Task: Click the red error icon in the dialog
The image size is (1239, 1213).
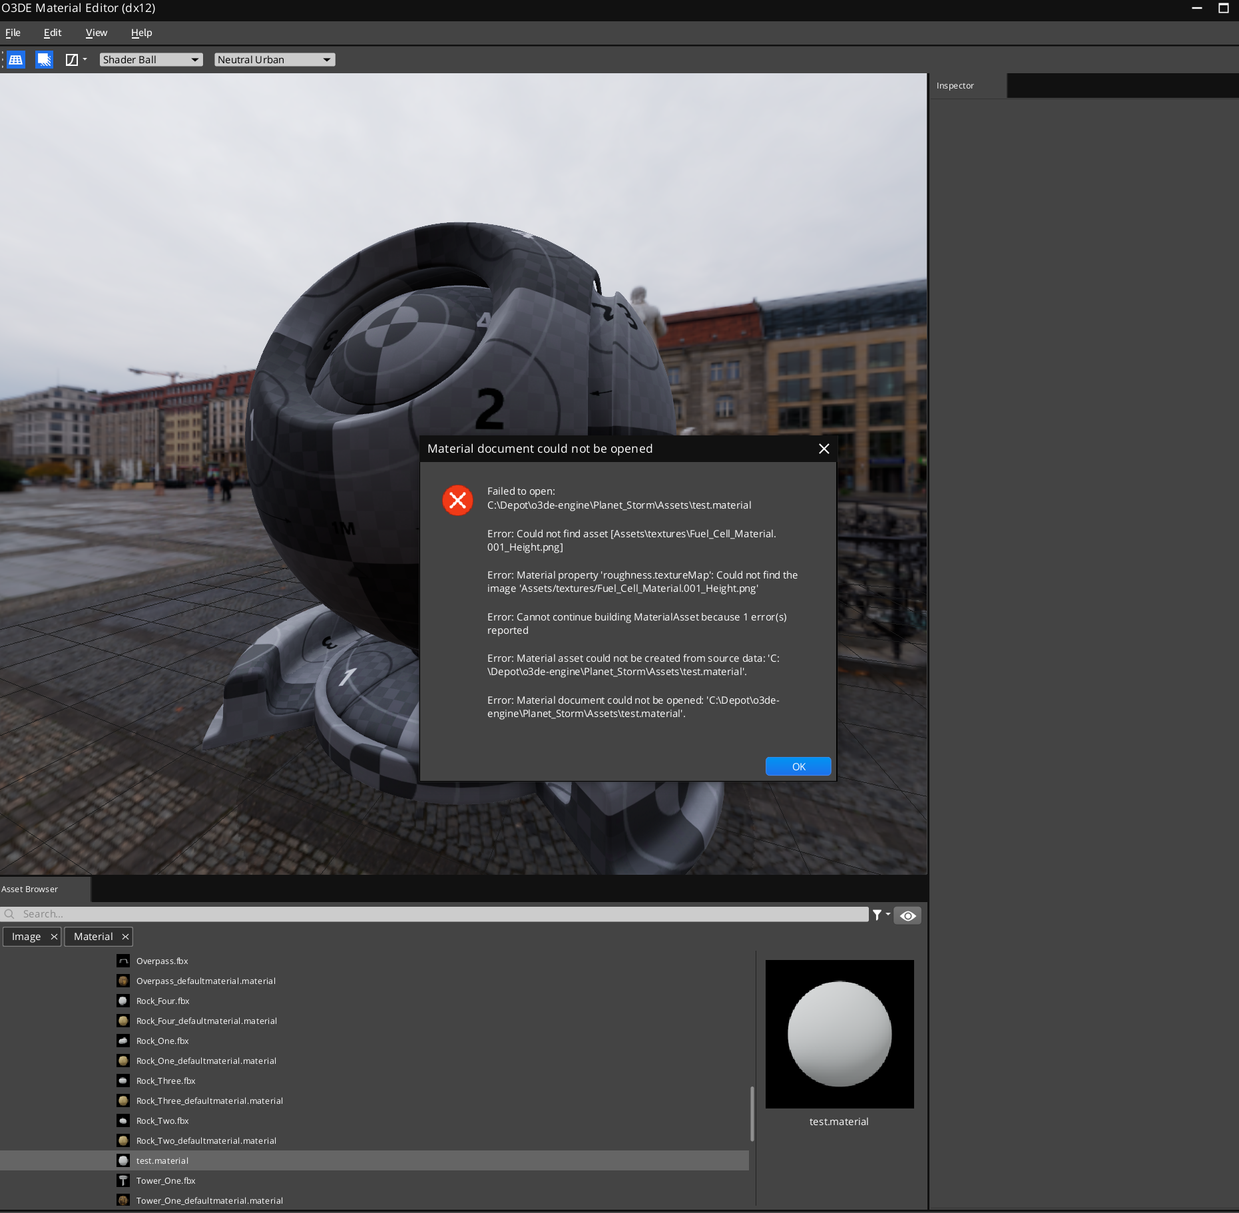Action: pos(457,500)
